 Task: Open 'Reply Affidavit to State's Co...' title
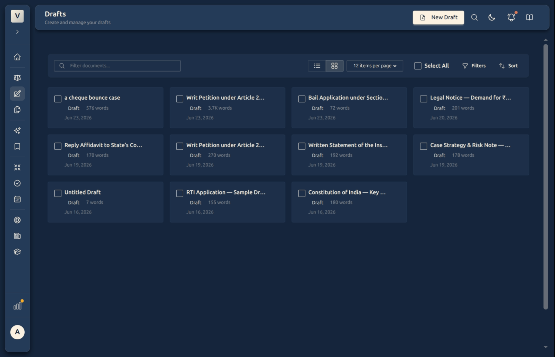pyautogui.click(x=103, y=145)
